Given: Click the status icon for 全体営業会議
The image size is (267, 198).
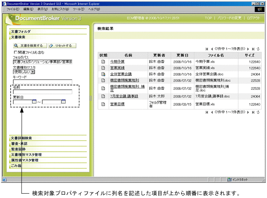Looking at the screenshot, I should 103,74.
